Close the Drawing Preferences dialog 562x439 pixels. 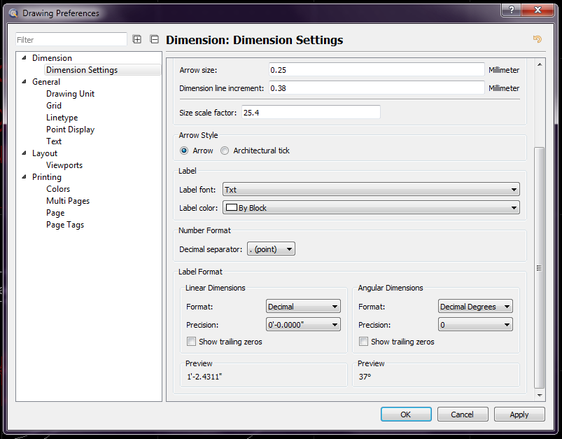[x=538, y=10]
